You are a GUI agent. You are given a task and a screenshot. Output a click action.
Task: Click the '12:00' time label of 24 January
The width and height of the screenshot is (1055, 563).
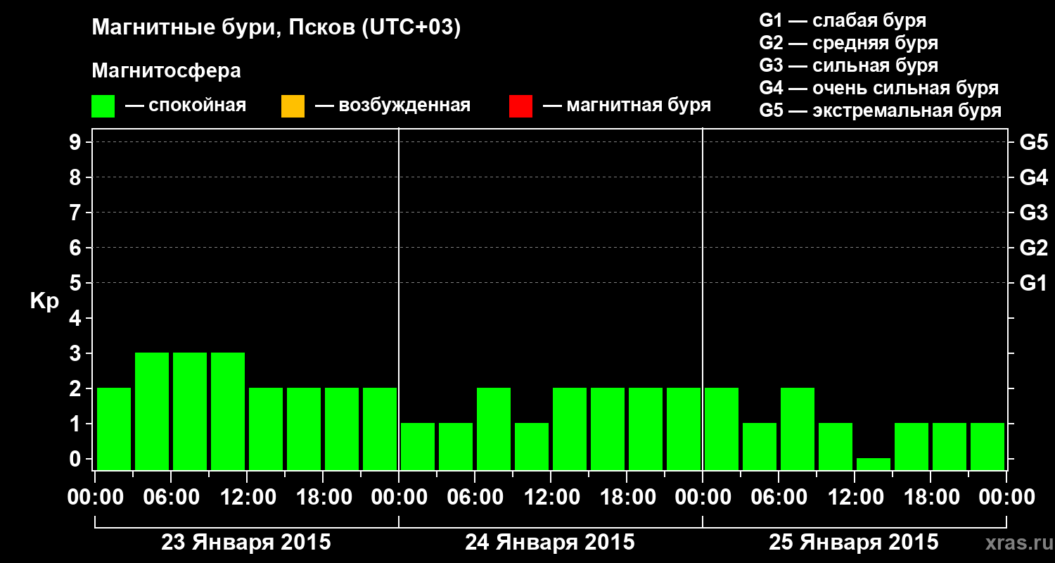click(551, 498)
